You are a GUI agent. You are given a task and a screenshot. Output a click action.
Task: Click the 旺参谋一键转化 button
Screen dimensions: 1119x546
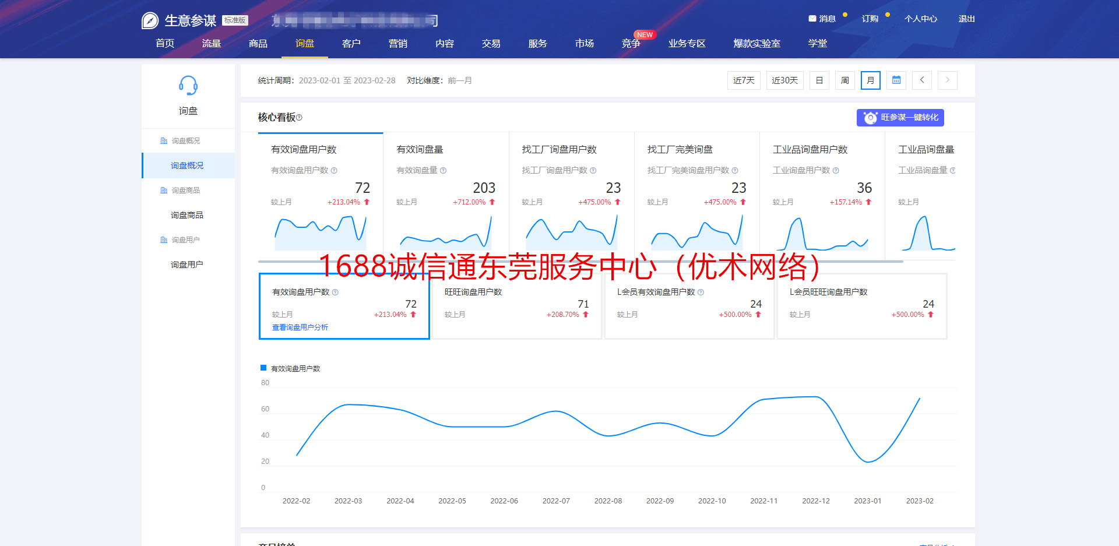click(x=900, y=118)
